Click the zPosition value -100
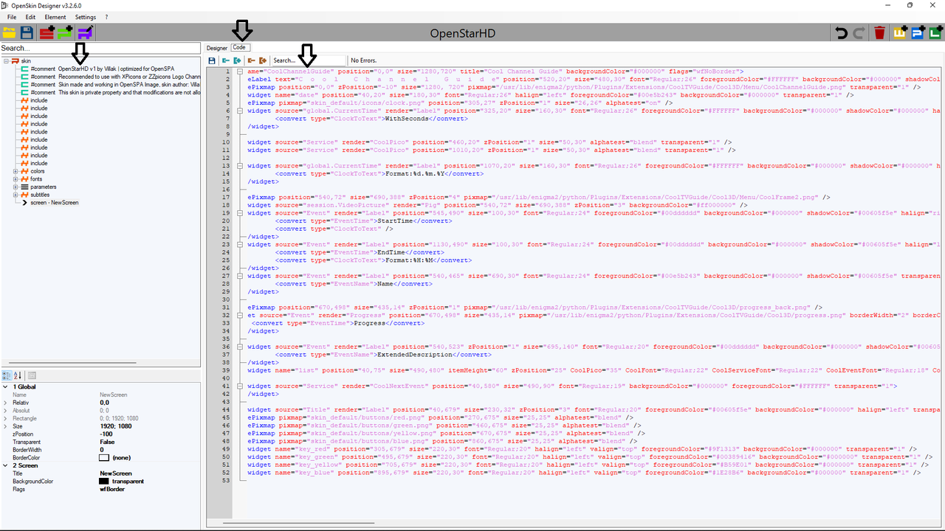Image resolution: width=945 pixels, height=531 pixels. (106, 434)
